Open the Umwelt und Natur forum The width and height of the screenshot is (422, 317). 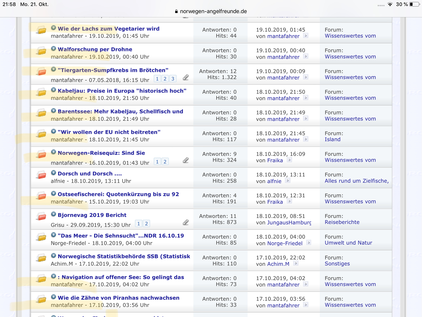point(348,243)
